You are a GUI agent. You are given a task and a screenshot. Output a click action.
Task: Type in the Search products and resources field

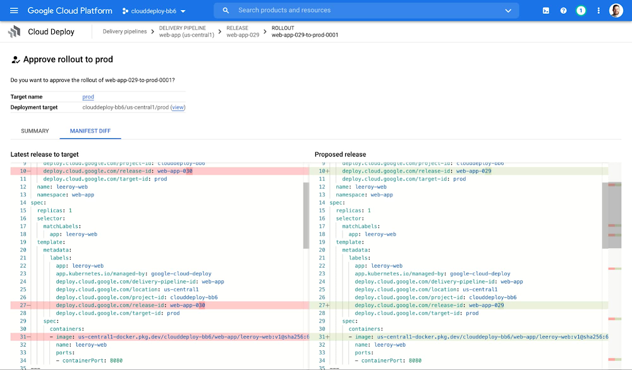coord(367,11)
